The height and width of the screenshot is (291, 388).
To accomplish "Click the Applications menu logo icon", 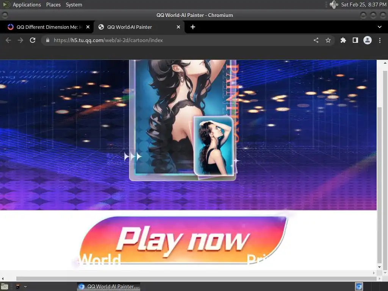I will 6,5.
